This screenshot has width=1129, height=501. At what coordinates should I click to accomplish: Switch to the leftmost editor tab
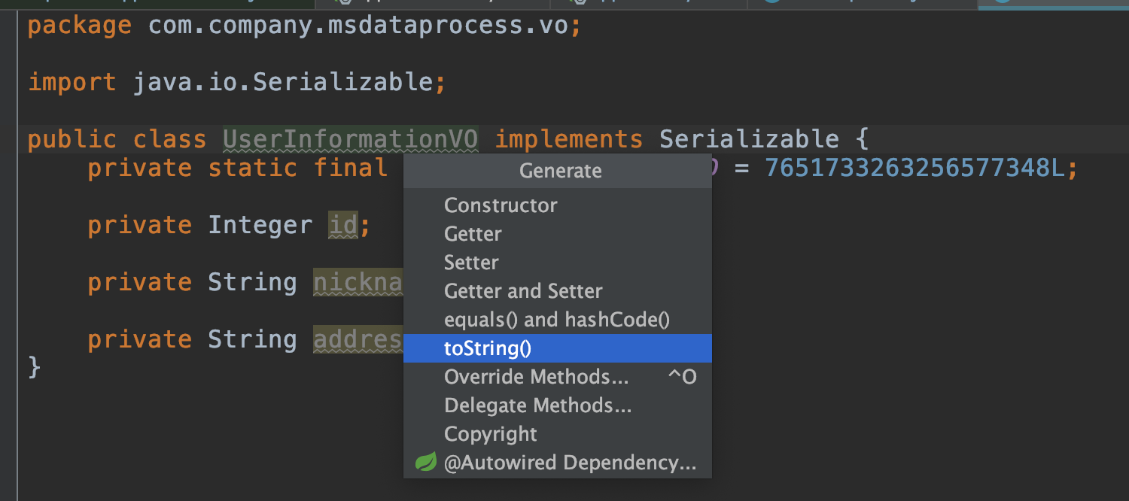[151, 5]
